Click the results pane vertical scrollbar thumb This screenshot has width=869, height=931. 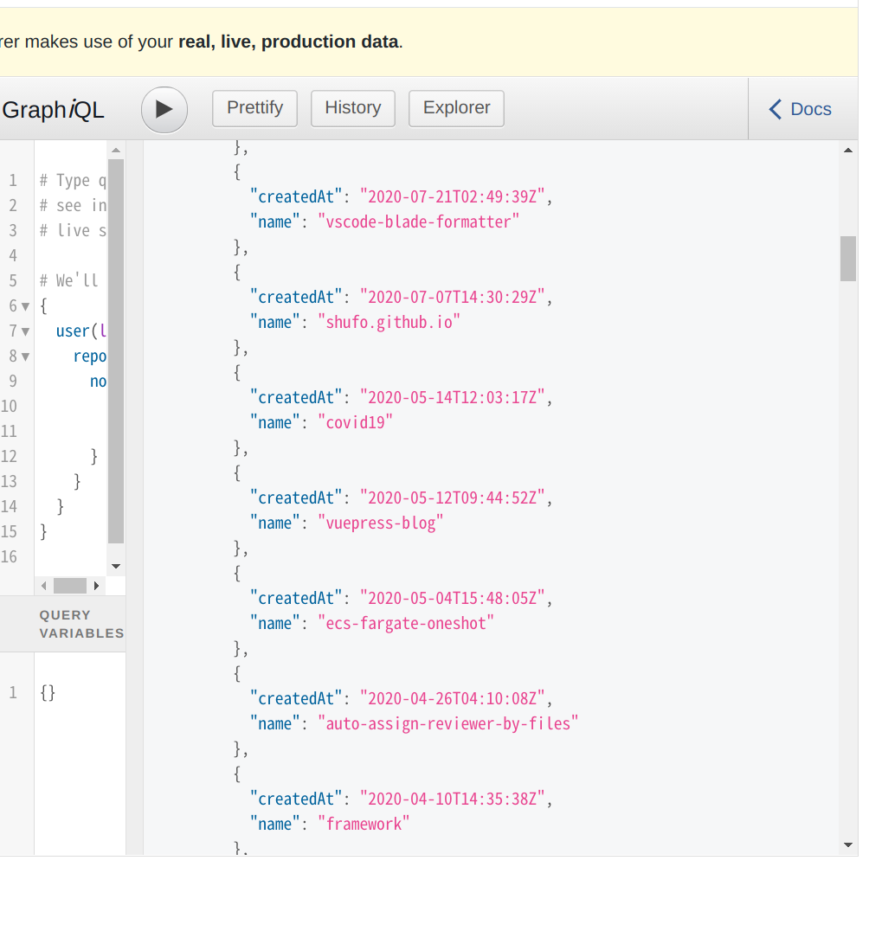point(847,258)
